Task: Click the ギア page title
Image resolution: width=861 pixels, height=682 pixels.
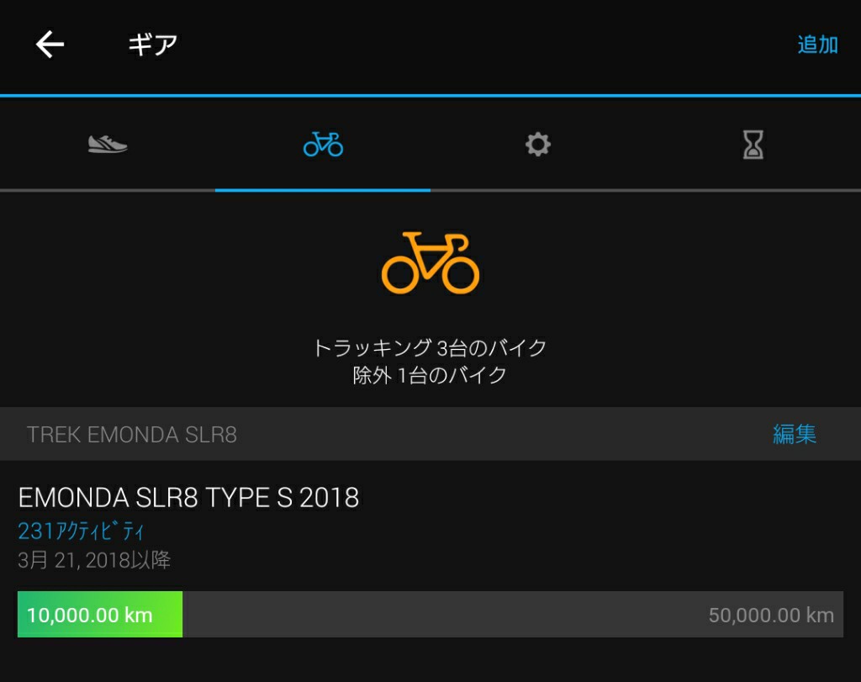Action: 152,45
